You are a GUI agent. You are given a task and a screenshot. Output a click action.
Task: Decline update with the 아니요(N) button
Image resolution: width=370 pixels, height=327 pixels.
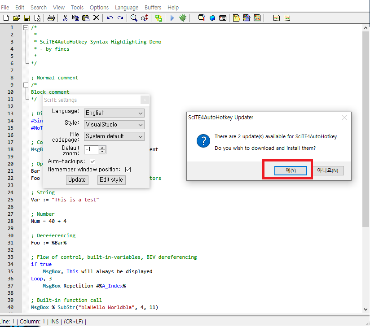pos(327,170)
